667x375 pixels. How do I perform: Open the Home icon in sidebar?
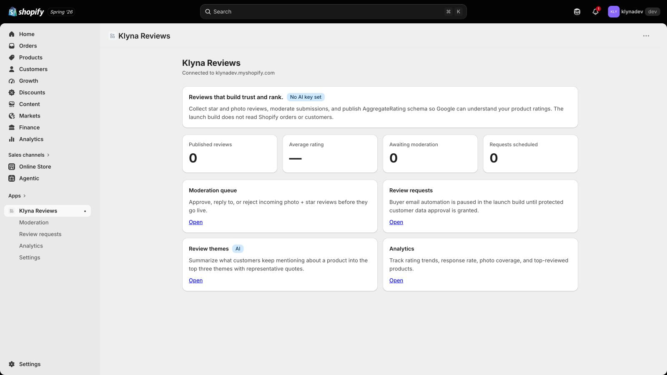coord(12,34)
